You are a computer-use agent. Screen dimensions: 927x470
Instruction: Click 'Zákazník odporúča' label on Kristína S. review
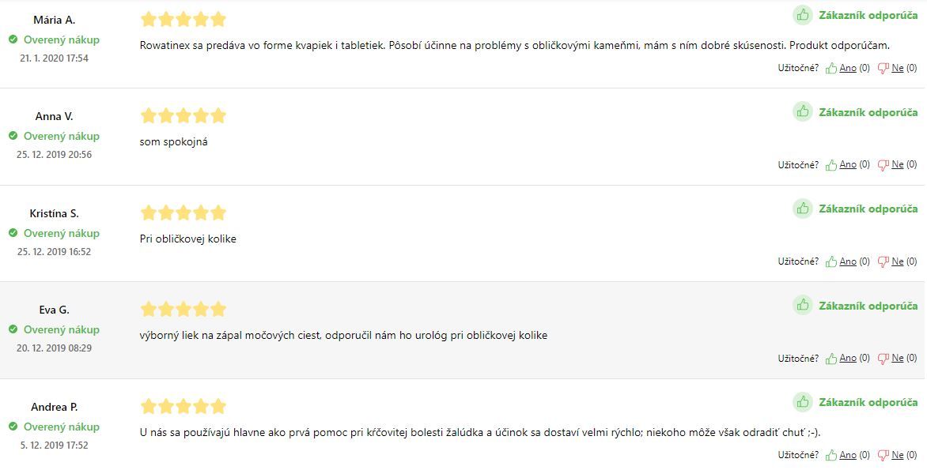pyautogui.click(x=868, y=209)
